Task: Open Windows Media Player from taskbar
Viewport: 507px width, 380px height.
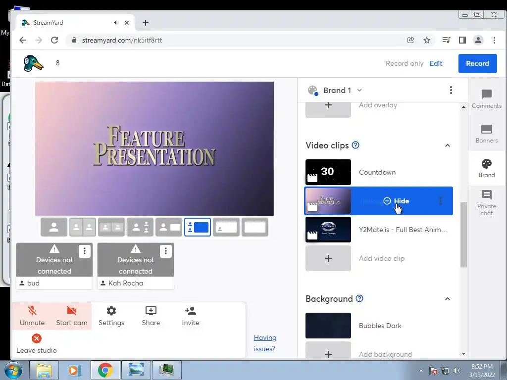Action: (x=74, y=370)
